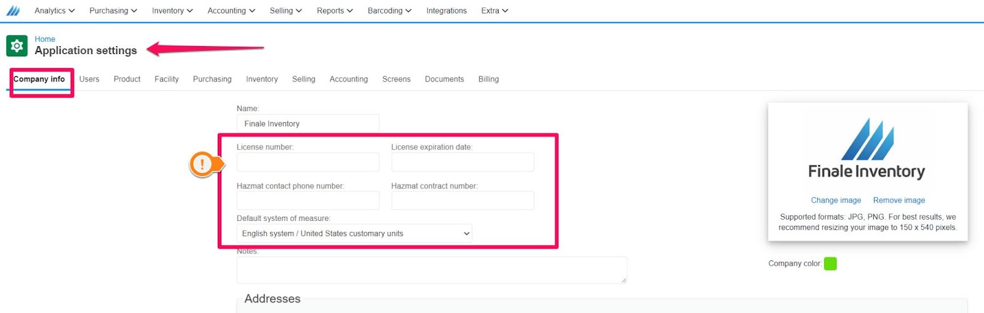The width and height of the screenshot is (984, 313).
Task: Open the Purchasing settings tab
Action: pos(212,79)
